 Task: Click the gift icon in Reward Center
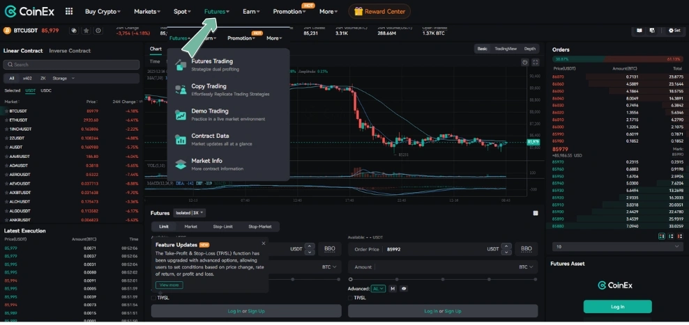click(358, 11)
